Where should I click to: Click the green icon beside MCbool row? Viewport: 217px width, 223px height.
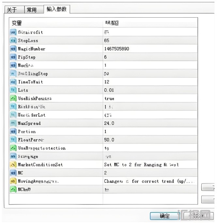click(13, 189)
